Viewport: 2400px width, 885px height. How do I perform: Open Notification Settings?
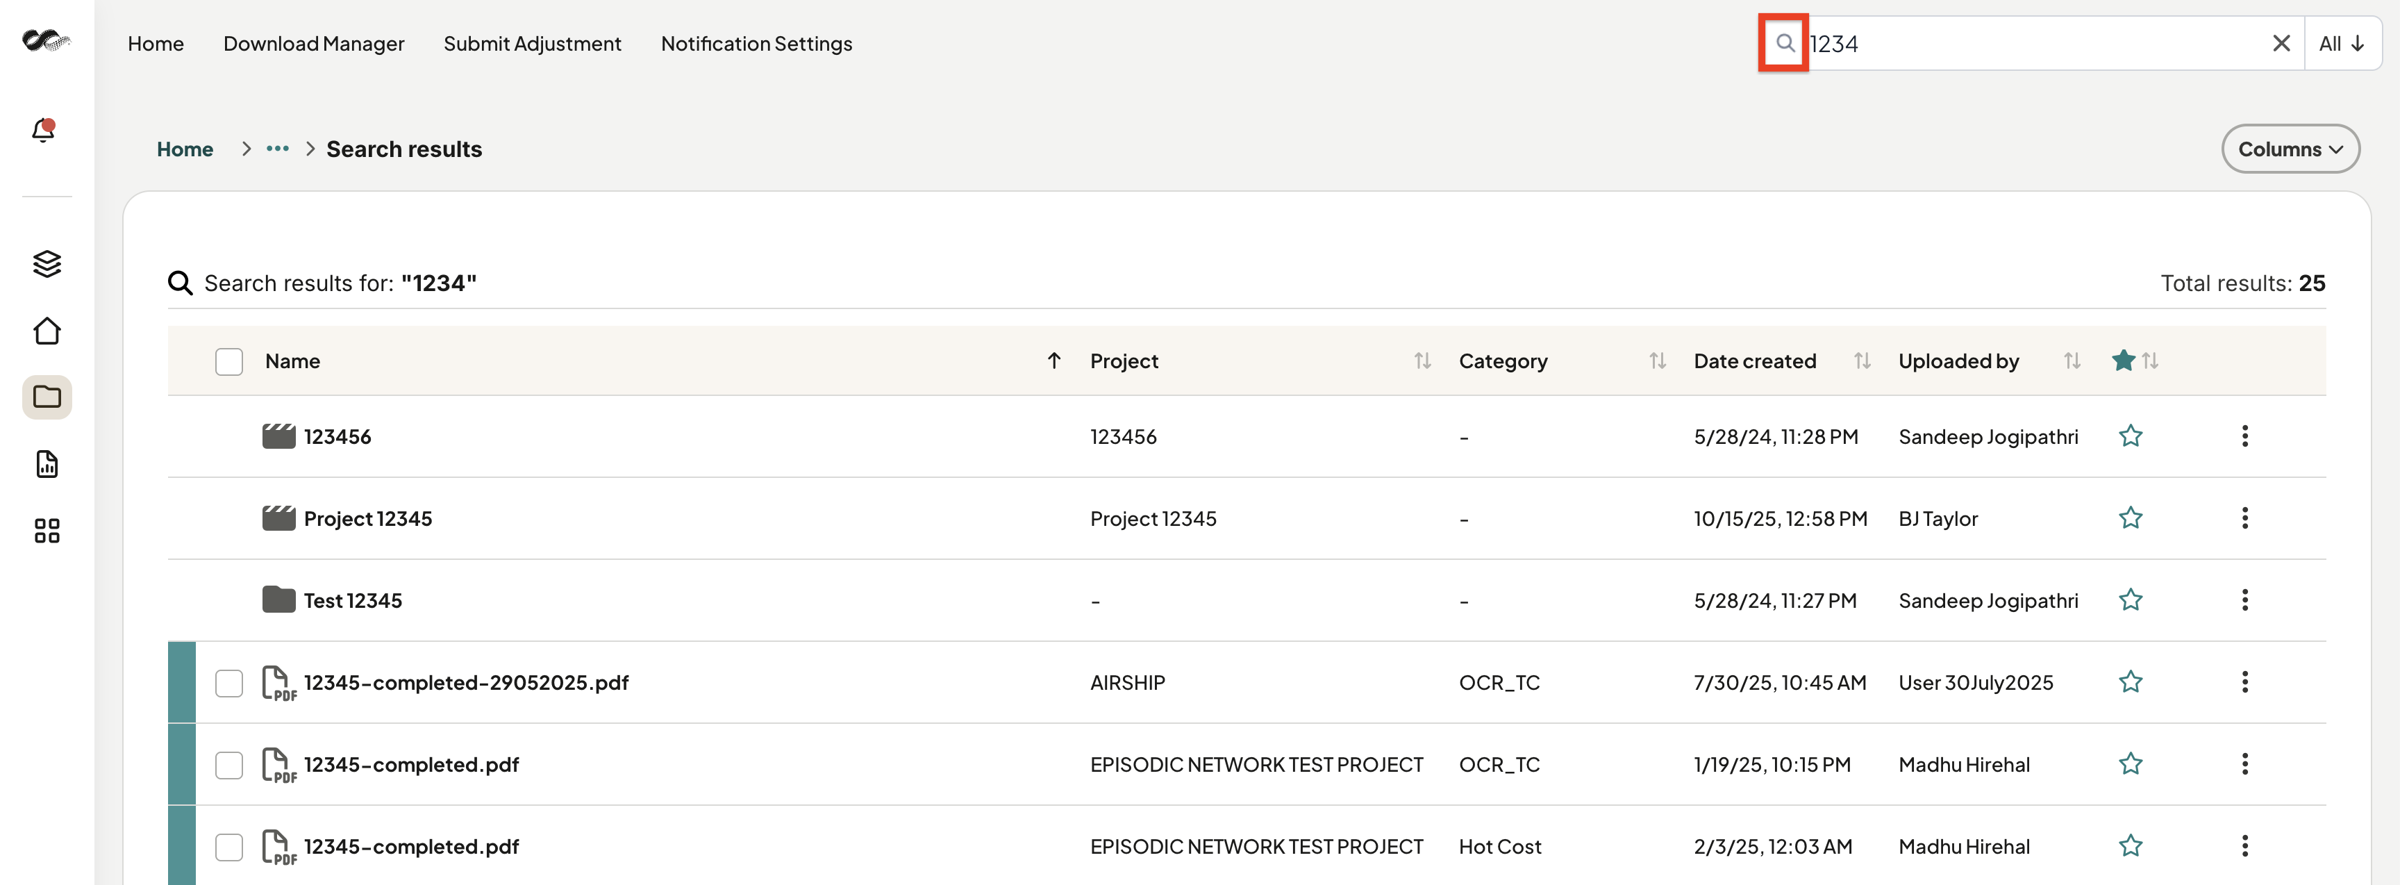(756, 44)
